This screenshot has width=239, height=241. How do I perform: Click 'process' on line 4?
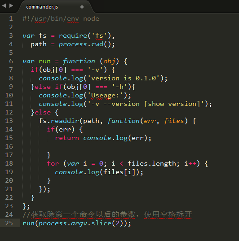(73, 44)
